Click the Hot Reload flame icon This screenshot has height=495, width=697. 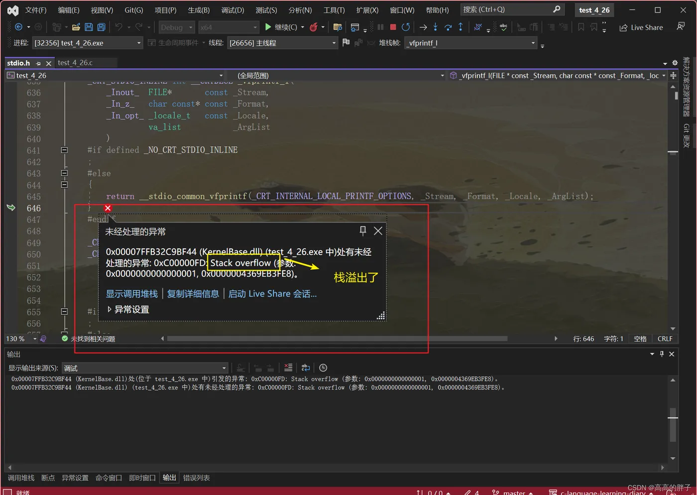pyautogui.click(x=314, y=27)
